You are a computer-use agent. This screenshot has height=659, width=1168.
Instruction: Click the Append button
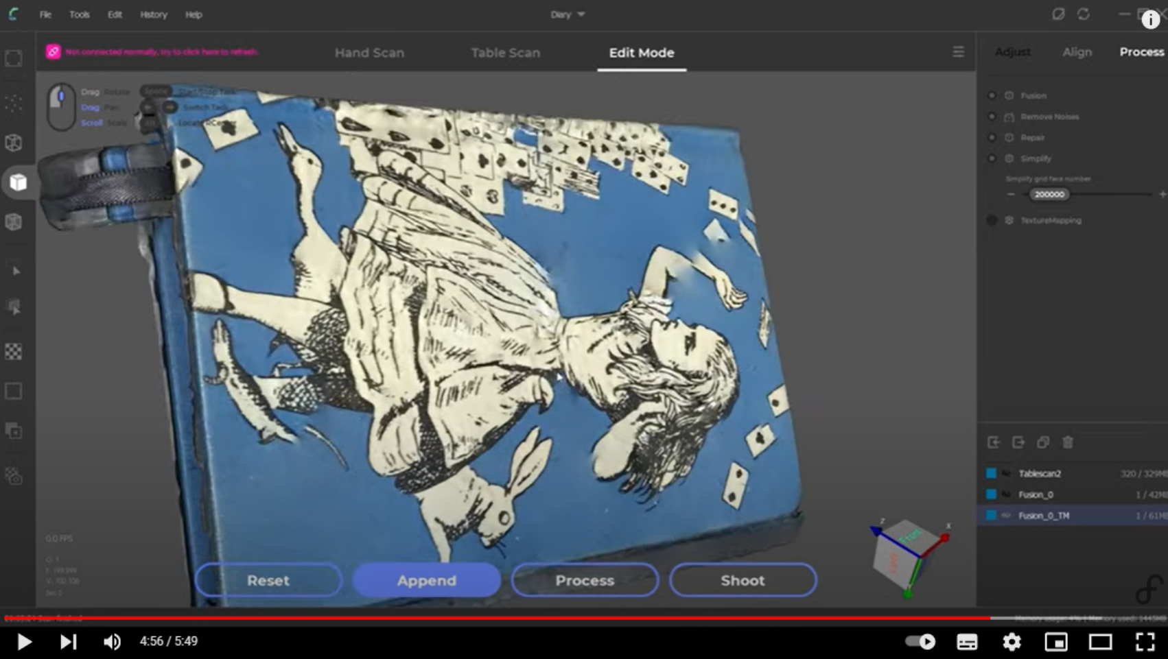tap(427, 580)
